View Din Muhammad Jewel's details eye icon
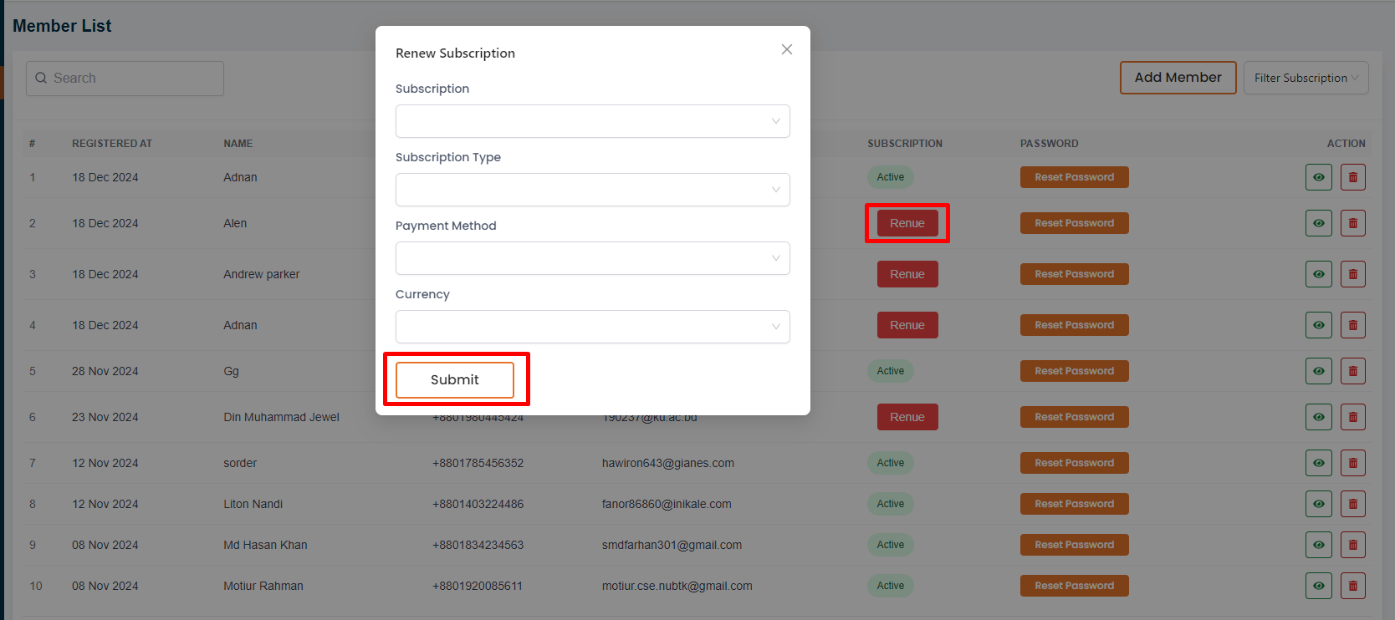Image resolution: width=1395 pixels, height=620 pixels. click(x=1318, y=417)
